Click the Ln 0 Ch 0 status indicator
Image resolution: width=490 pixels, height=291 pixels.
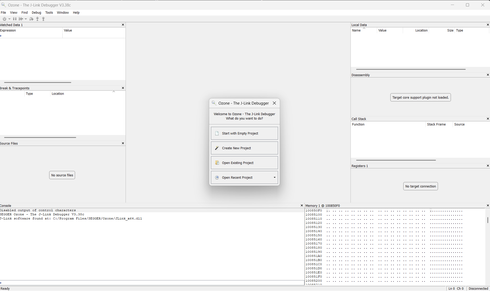click(456, 288)
